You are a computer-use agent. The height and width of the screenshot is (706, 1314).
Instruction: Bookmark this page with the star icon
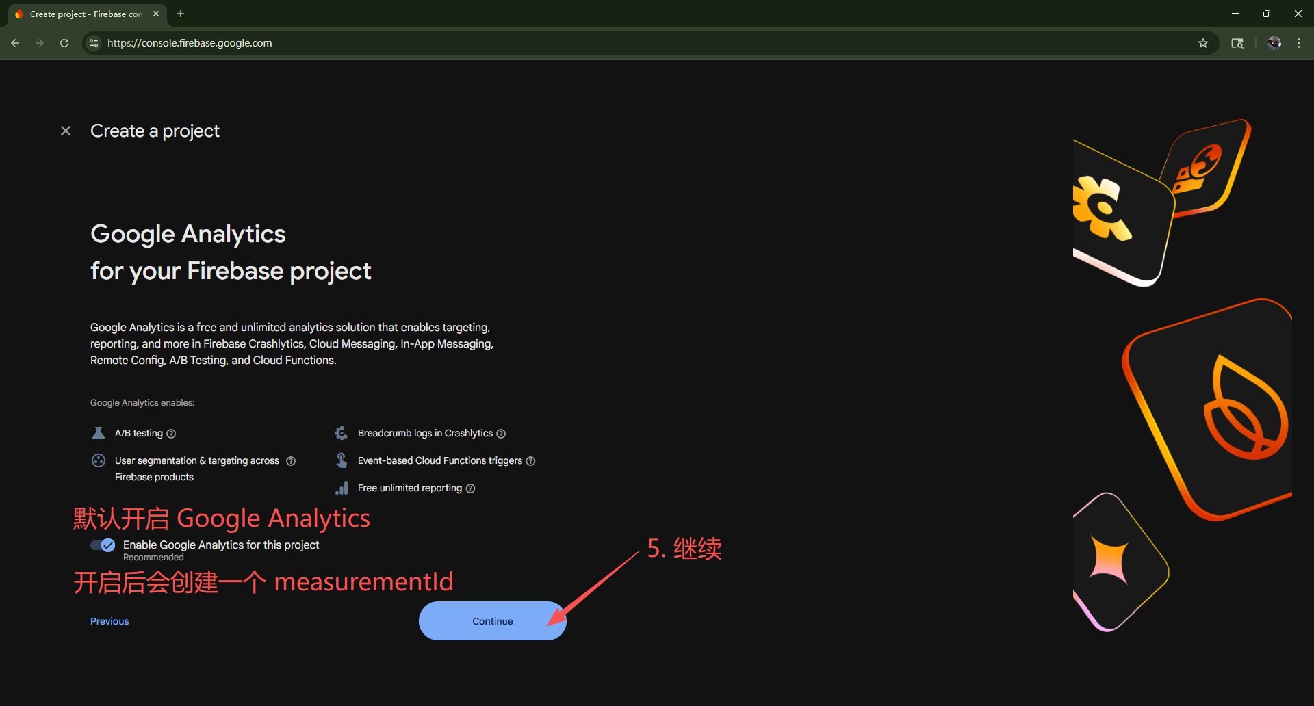coord(1203,43)
